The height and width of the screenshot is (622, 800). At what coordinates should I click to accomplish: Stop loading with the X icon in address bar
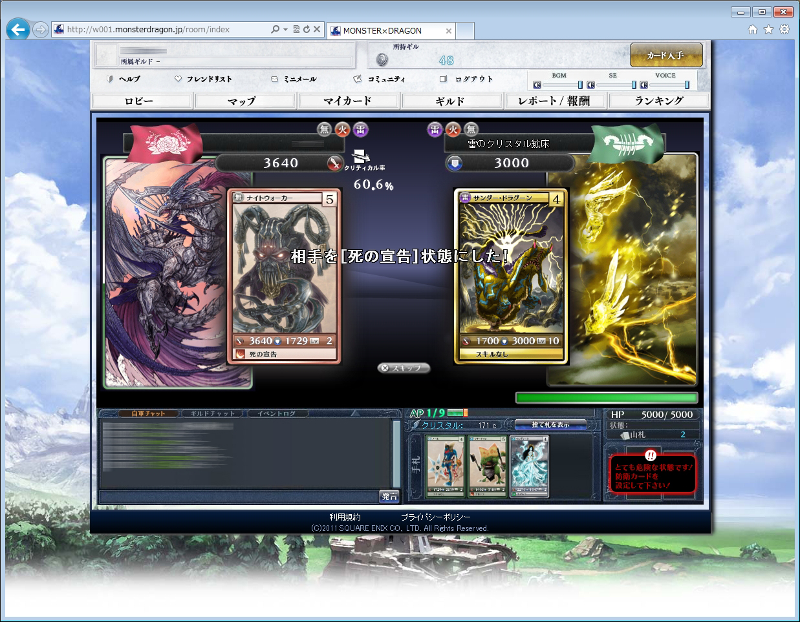(x=317, y=29)
